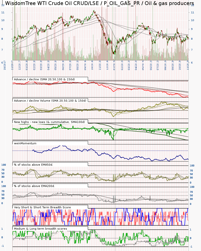
Task: Click Medium & Long term right axis value 1
Action: coord(191,230)
